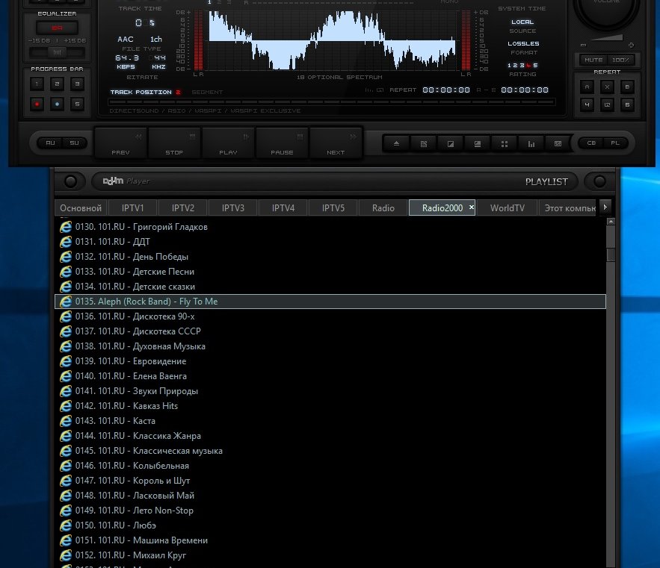Click the repeat loop icon button
The height and width of the screenshot is (568, 660).
click(x=608, y=104)
